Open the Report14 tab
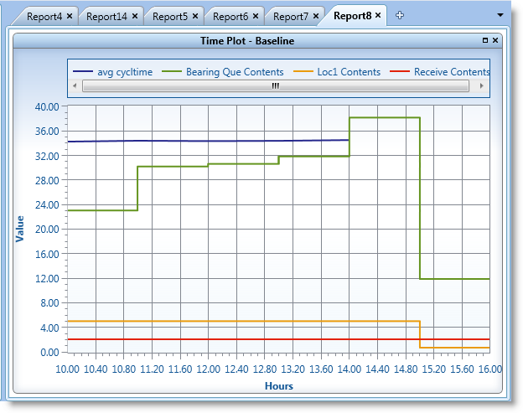This screenshot has width=523, height=413. pyautogui.click(x=106, y=16)
